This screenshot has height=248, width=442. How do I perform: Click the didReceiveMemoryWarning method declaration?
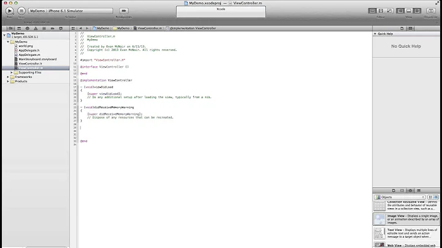(x=107, y=107)
